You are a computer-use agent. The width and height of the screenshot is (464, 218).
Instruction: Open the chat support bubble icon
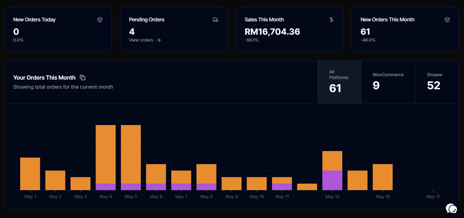tap(451, 209)
